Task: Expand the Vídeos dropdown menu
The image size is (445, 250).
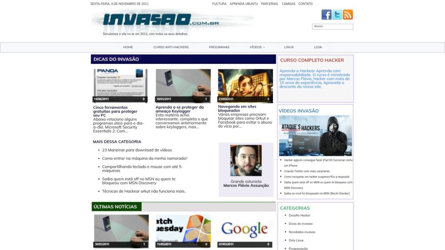Action: pos(257,47)
